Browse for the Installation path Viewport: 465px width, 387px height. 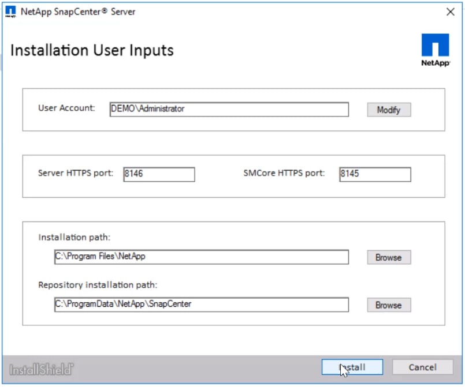pyautogui.click(x=389, y=257)
